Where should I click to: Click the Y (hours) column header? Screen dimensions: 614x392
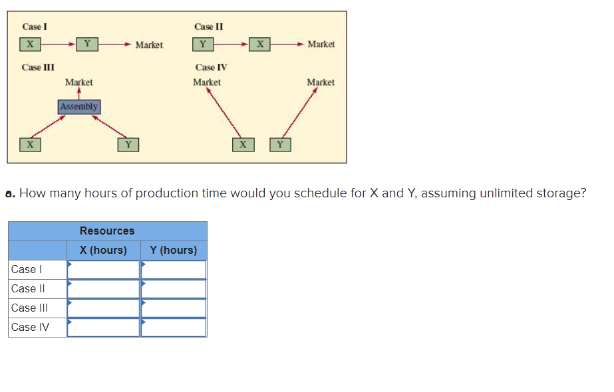[x=173, y=249]
